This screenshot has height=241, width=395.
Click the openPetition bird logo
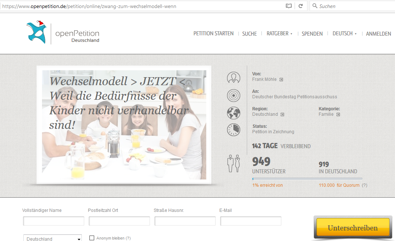(36, 32)
